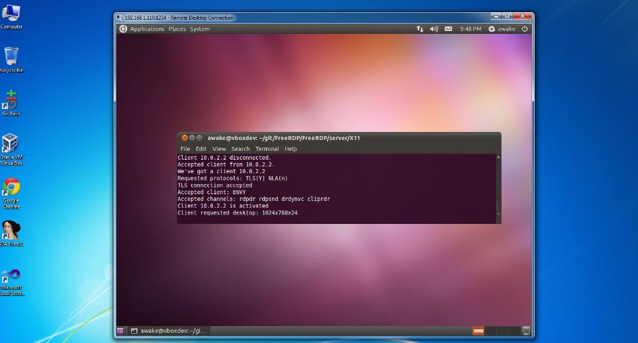Open the terminal File menu
638x343 pixels.
(x=185, y=149)
